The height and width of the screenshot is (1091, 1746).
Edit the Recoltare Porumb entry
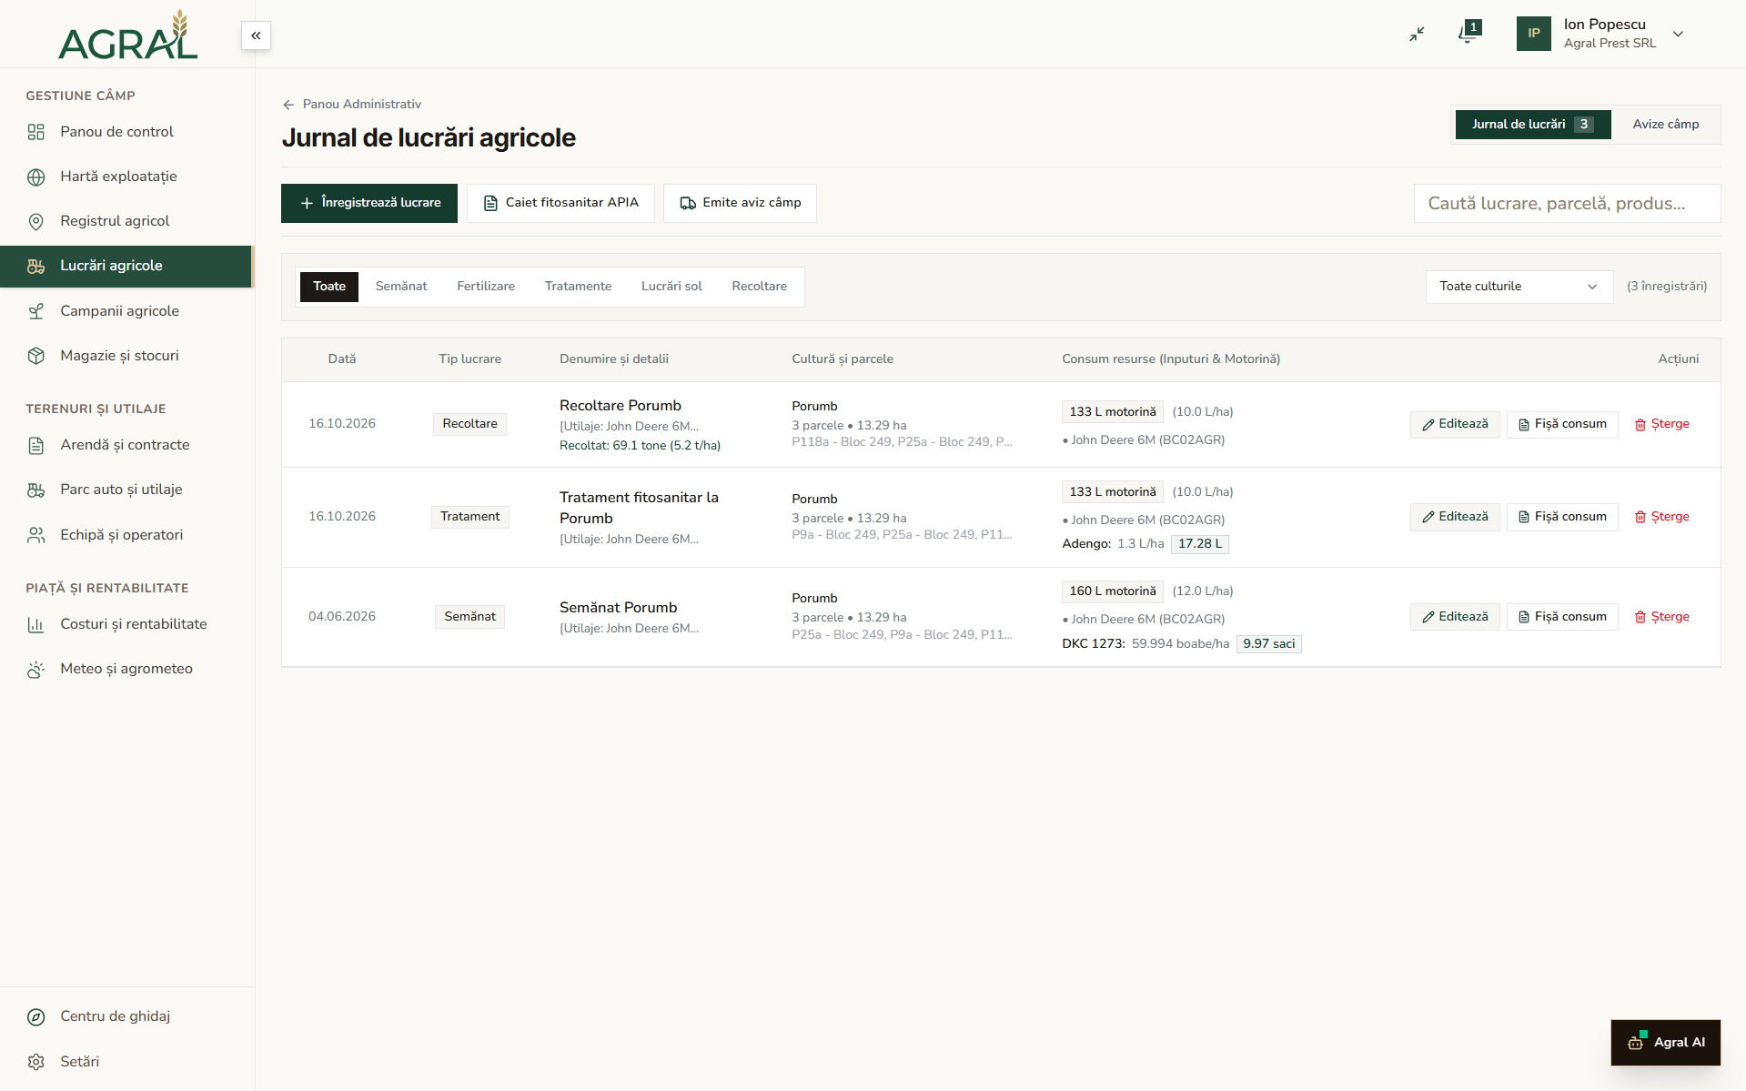[x=1455, y=424]
